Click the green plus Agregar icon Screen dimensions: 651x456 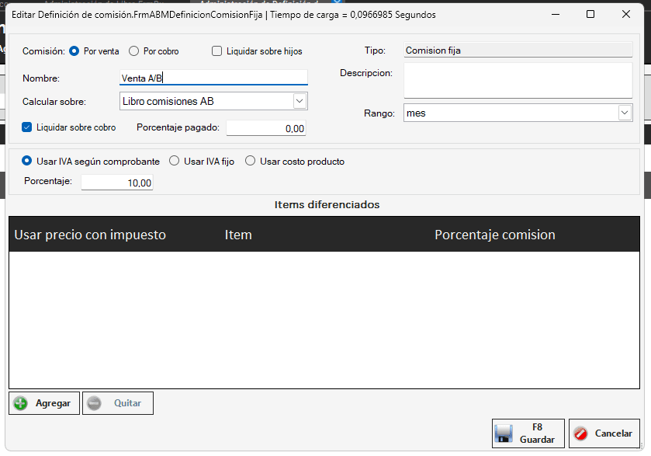21,403
